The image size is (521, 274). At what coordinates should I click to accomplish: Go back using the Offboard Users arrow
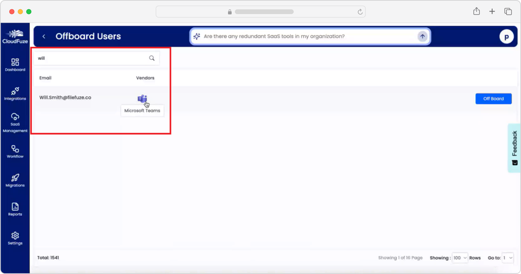[x=44, y=36]
